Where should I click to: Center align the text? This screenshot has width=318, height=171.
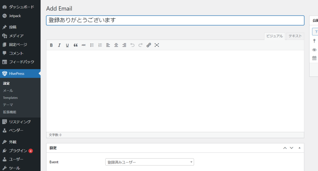(116, 45)
